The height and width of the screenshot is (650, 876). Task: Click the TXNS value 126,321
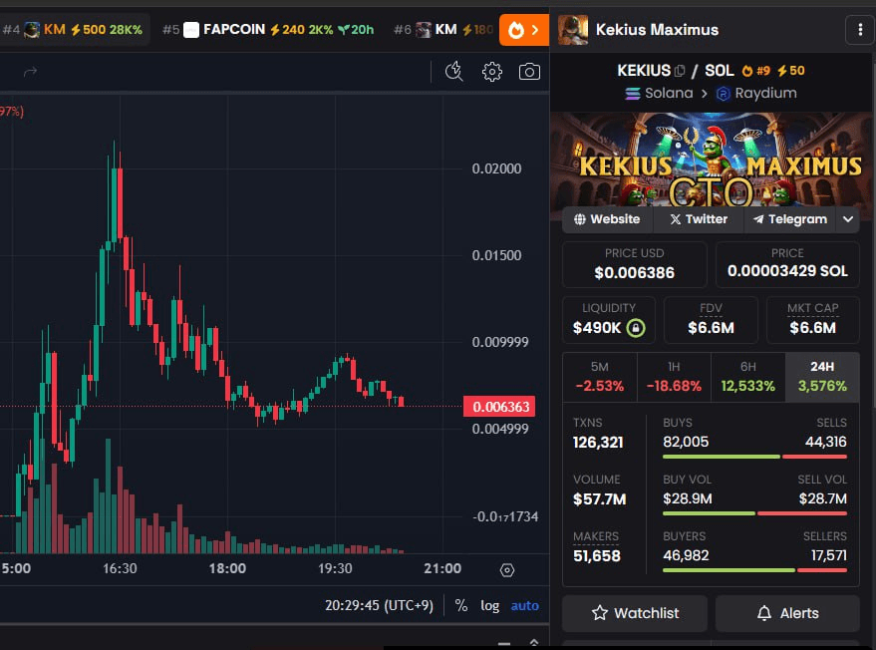click(598, 443)
